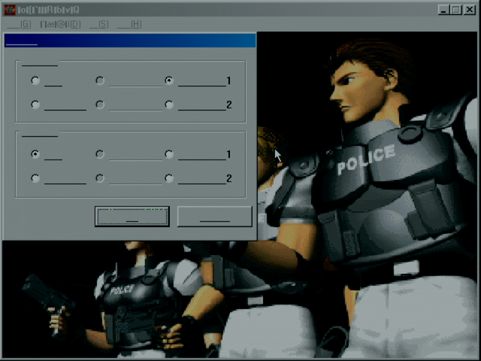
Task: Select lower group's checked first radio option
Action: (x=35, y=154)
